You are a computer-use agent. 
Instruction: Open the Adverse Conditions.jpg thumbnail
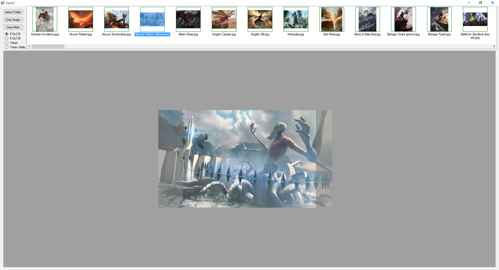click(x=45, y=19)
